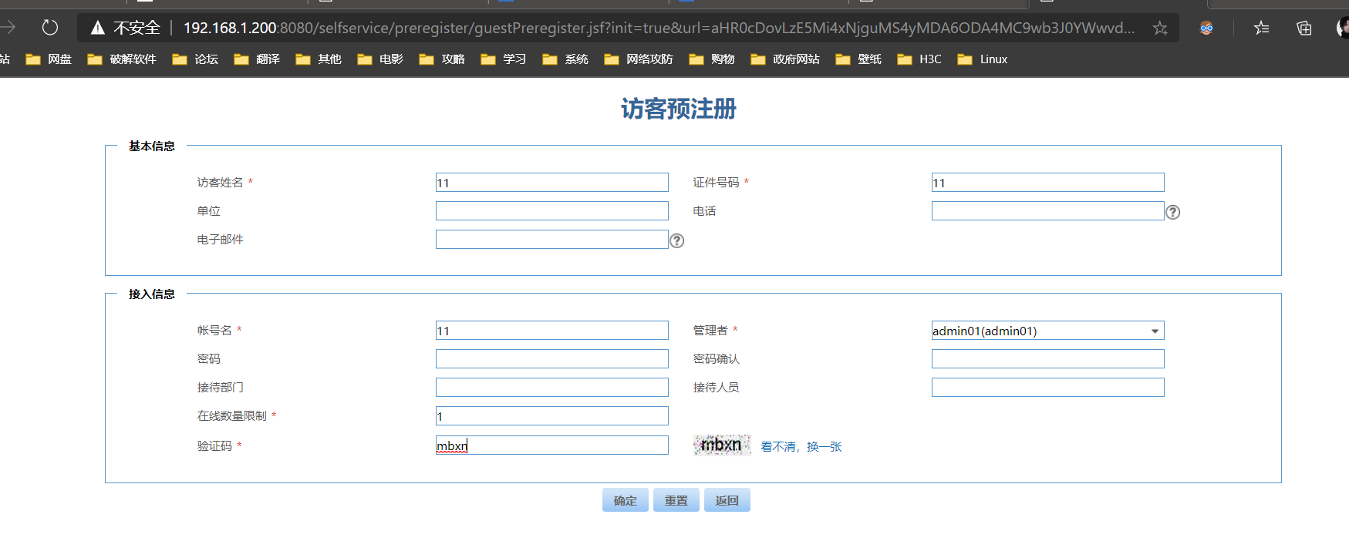Show help icon beside the 电话 field
The image size is (1349, 558).
click(1172, 212)
